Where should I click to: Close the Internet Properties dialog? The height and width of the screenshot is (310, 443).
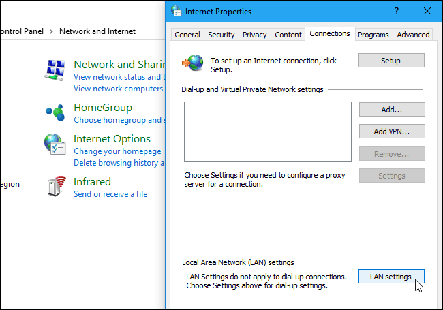(x=427, y=11)
